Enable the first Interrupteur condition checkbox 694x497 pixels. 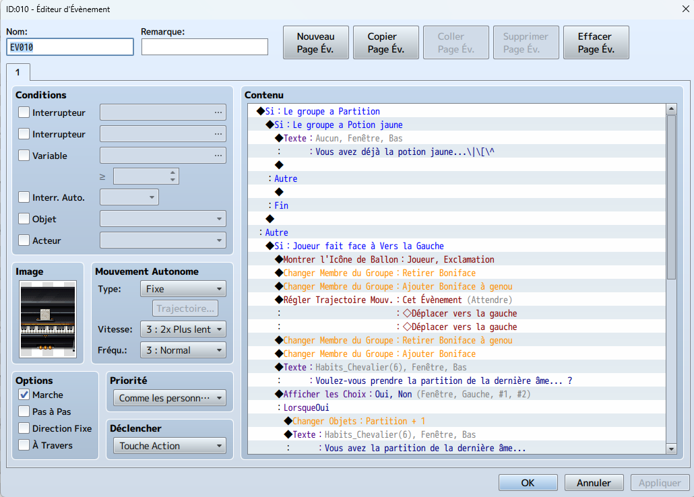[x=24, y=112]
